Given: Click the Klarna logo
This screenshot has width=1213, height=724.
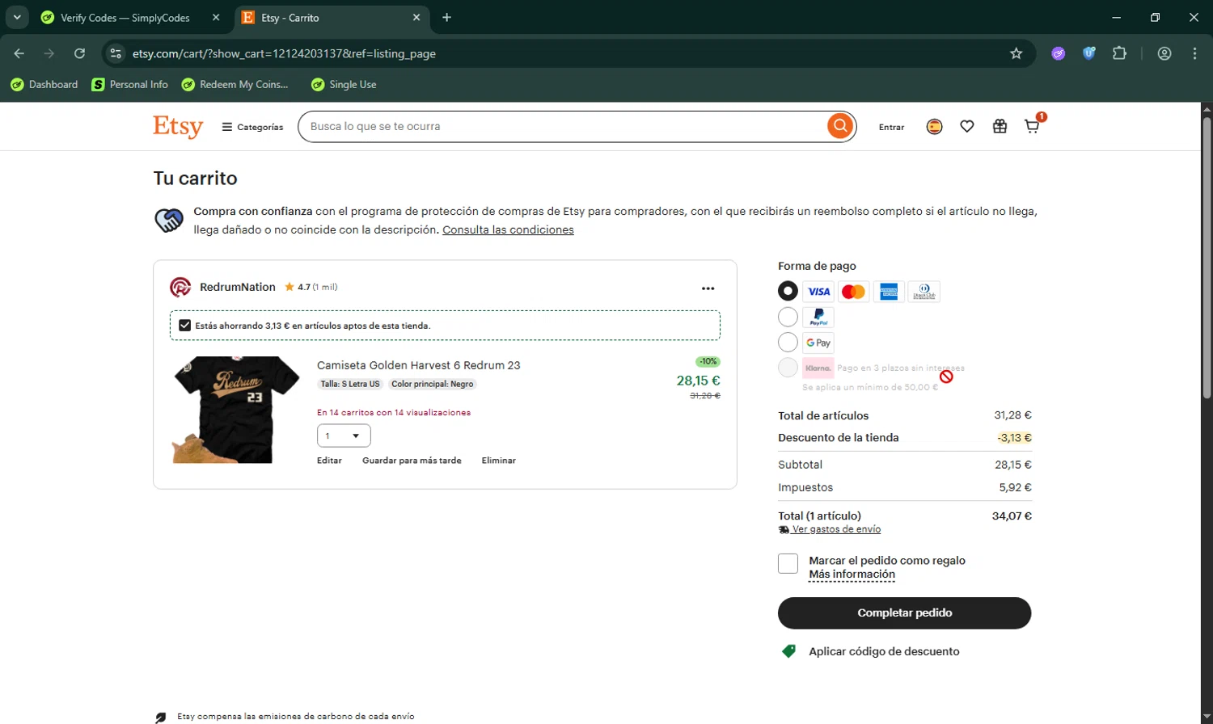Looking at the screenshot, I should click(818, 368).
